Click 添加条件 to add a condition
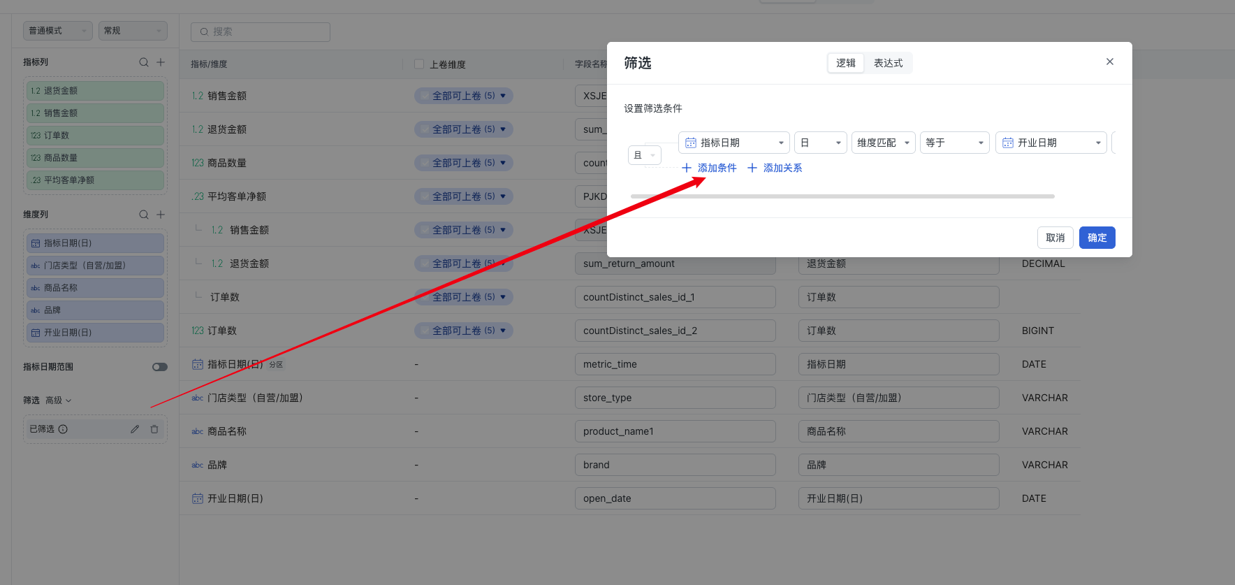 709,168
